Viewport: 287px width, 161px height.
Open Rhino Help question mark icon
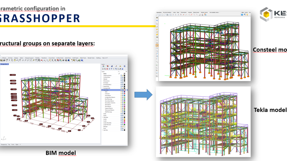pyautogui.click(x=82, y=60)
